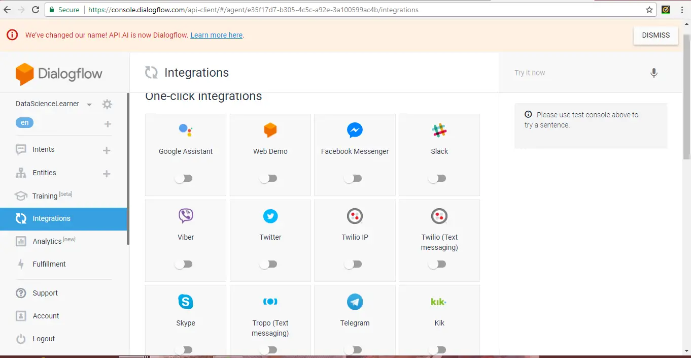Click the Facebook Messenger icon
Image resolution: width=691 pixels, height=358 pixels.
355,131
